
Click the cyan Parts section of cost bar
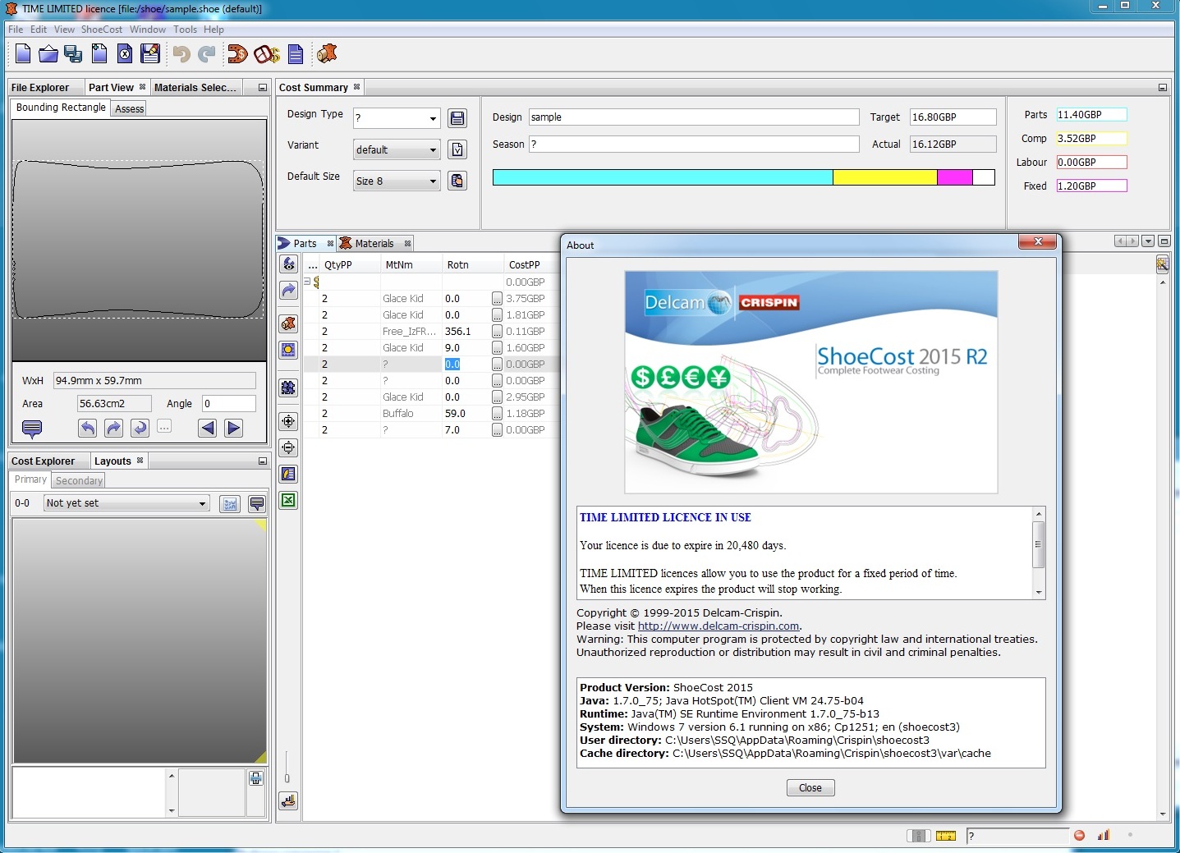pyautogui.click(x=663, y=177)
